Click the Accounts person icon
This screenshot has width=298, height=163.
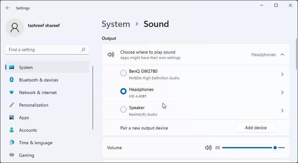click(x=12, y=130)
